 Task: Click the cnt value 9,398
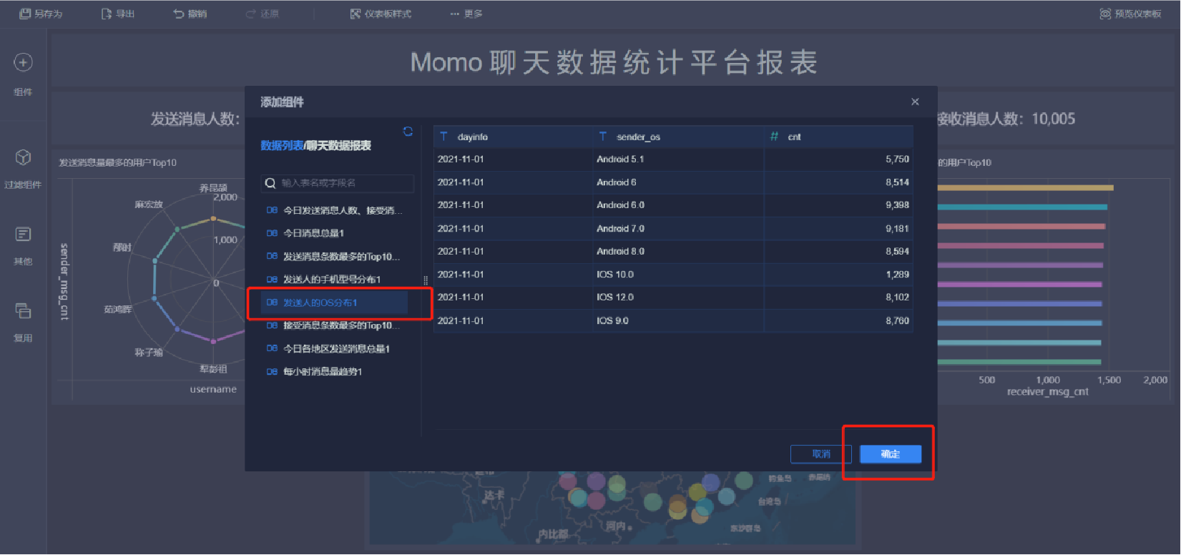pyautogui.click(x=897, y=205)
